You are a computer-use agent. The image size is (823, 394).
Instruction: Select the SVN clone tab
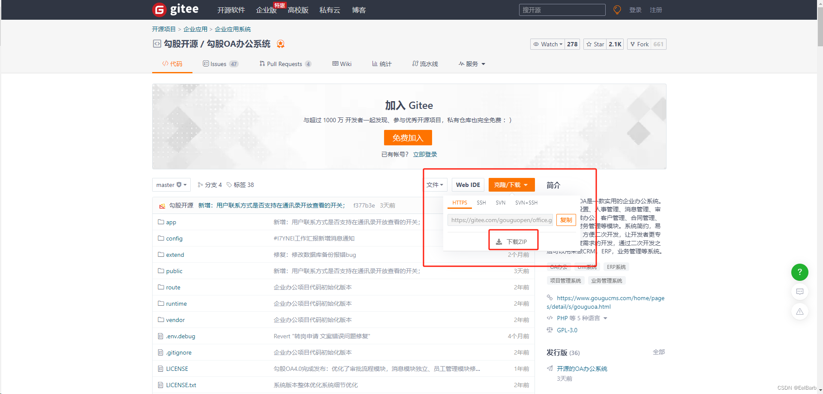pyautogui.click(x=501, y=203)
